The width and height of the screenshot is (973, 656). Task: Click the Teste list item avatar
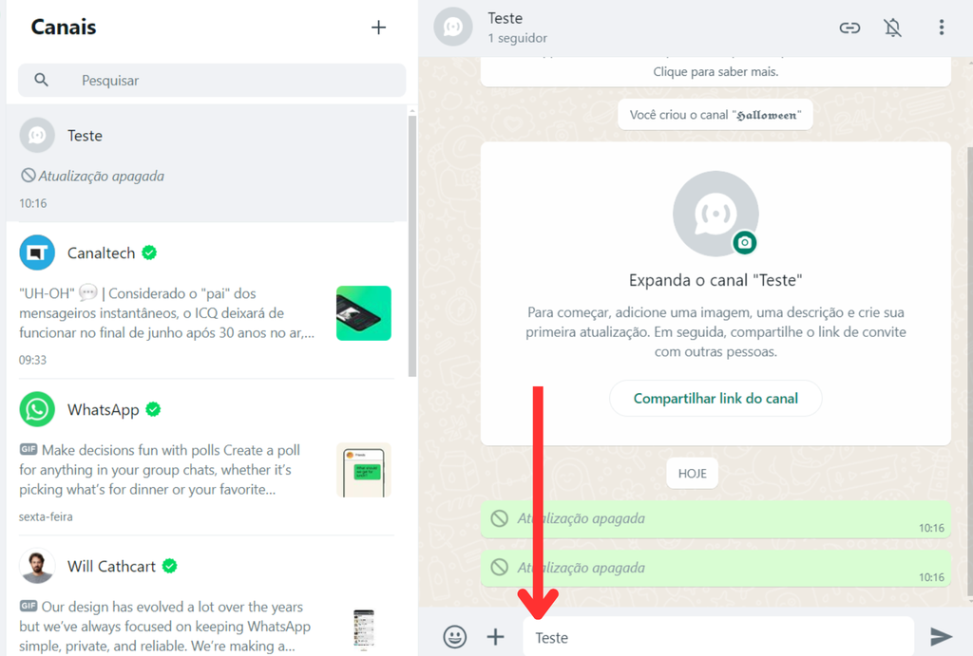pyautogui.click(x=37, y=135)
